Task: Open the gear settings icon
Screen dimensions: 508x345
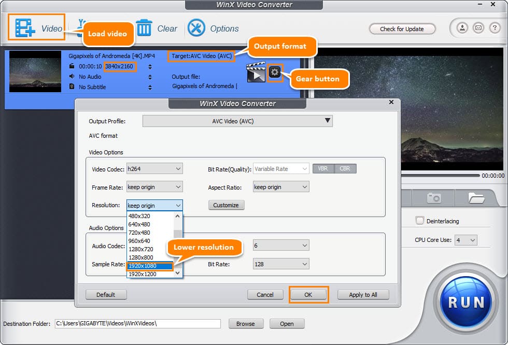Action: tap(275, 72)
